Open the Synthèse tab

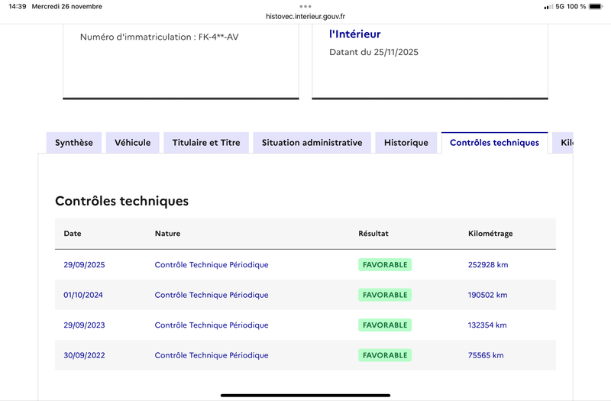[x=74, y=143]
